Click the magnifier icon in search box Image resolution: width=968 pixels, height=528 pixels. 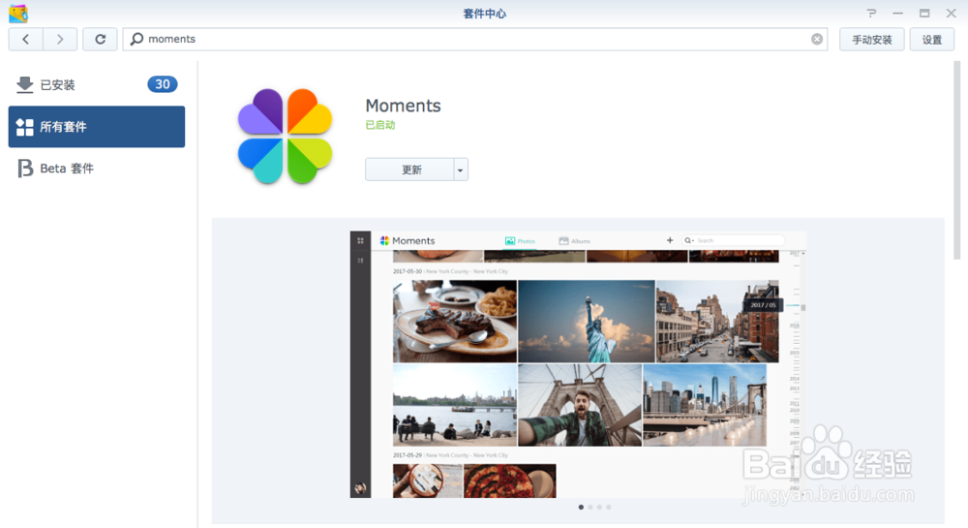click(x=137, y=39)
